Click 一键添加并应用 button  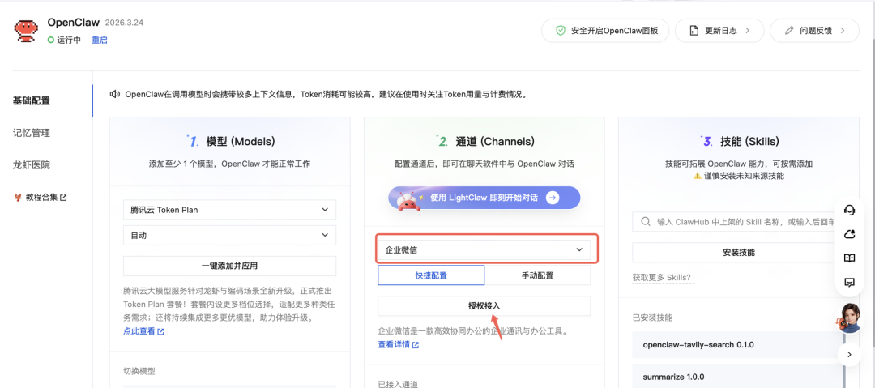pyautogui.click(x=229, y=266)
